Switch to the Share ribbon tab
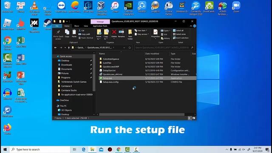 pos(76,26)
